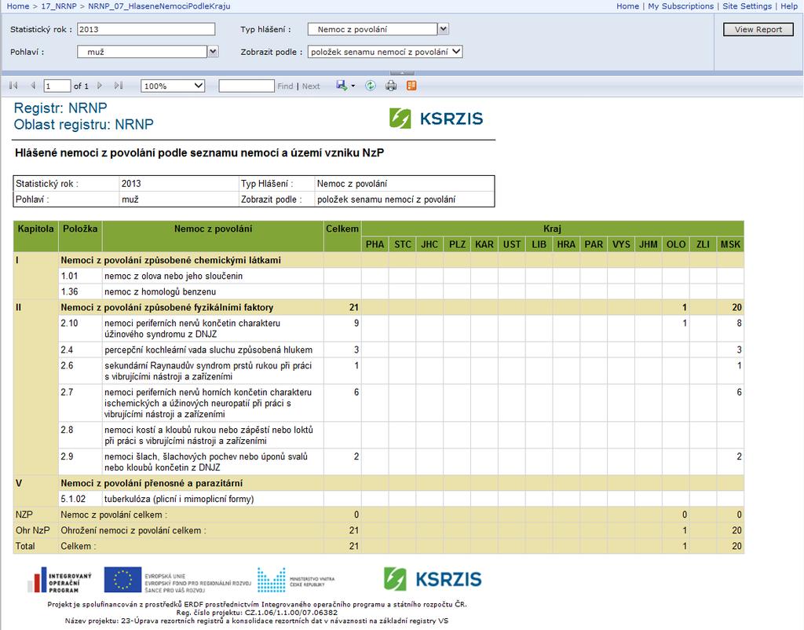Click the JHM region column header
This screenshot has width=804, height=630.
click(x=648, y=244)
